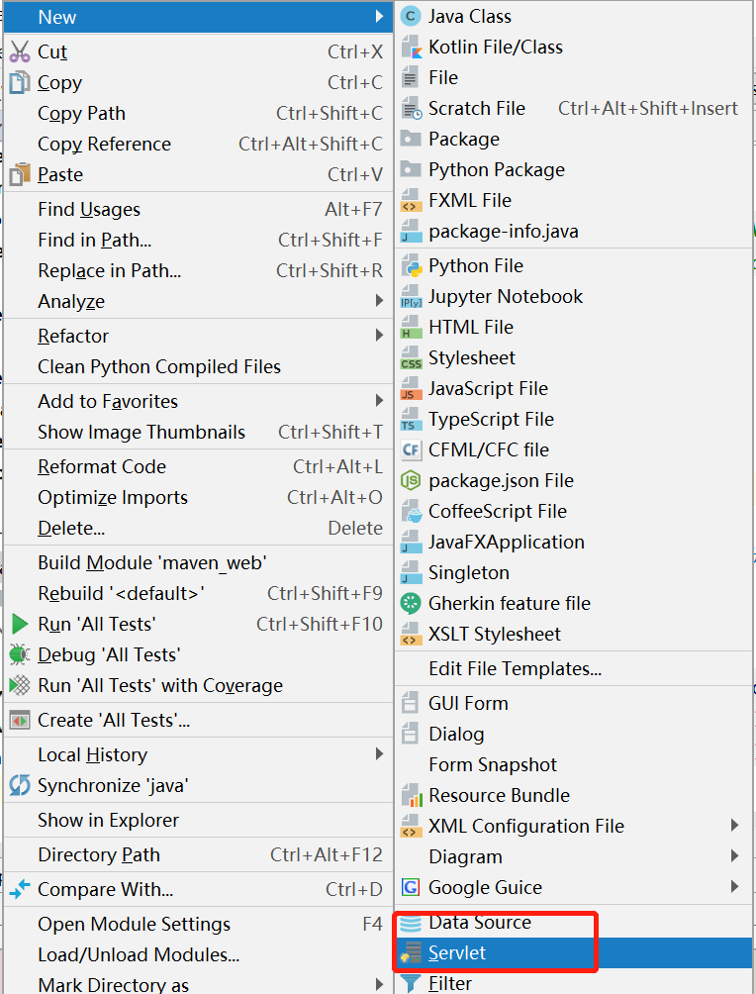The width and height of the screenshot is (756, 994).
Task: Click the package.json File Node icon
Action: coord(411,481)
